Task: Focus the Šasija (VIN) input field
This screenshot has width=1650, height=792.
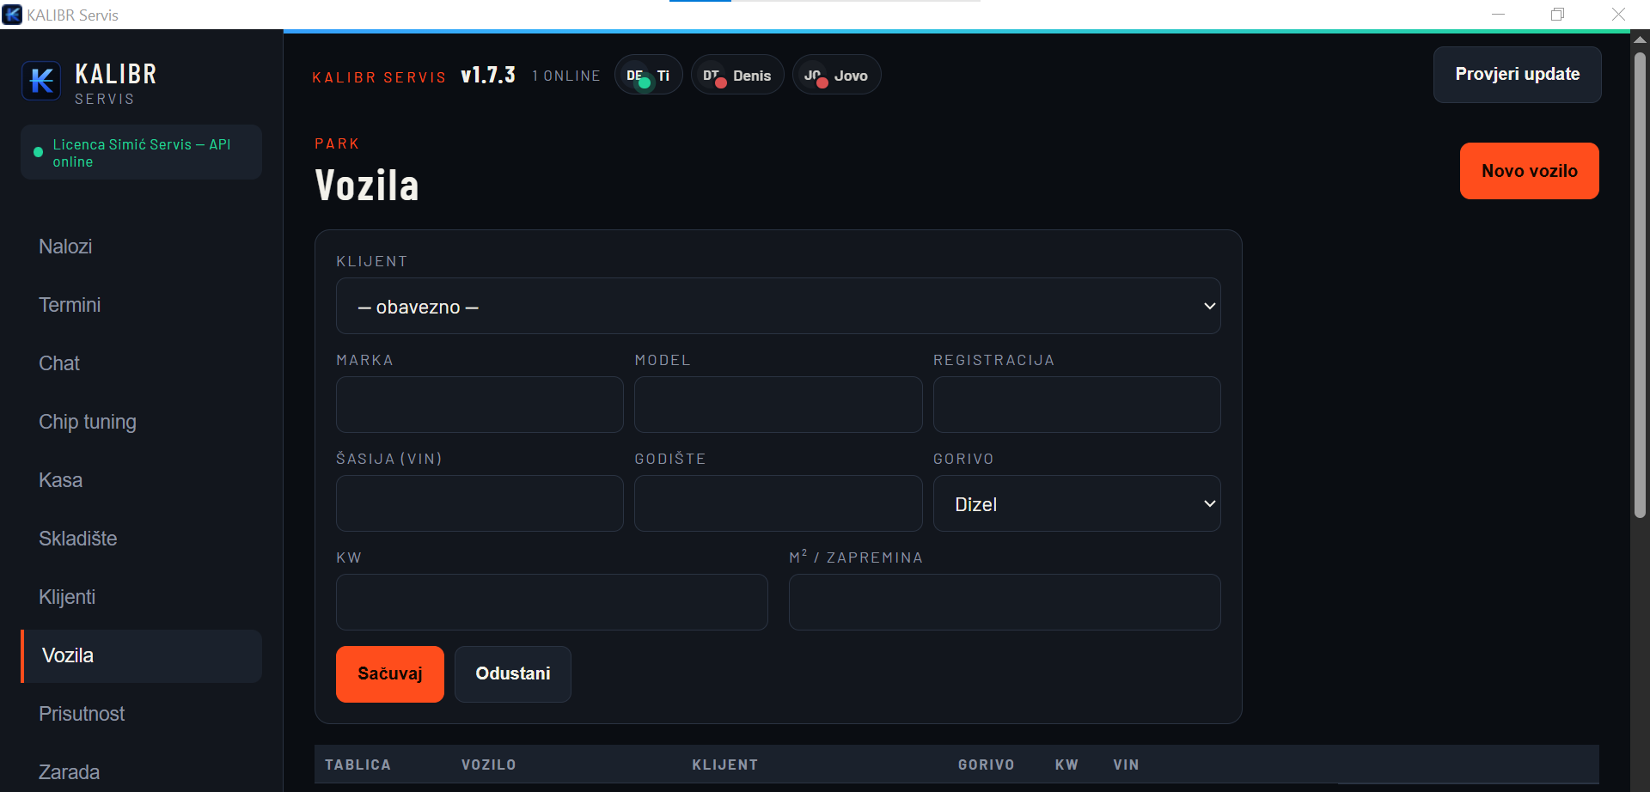Action: [480, 503]
